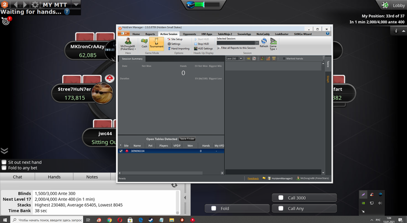Switch to the Notes tab
The width and height of the screenshot is (407, 223).
coord(92,177)
